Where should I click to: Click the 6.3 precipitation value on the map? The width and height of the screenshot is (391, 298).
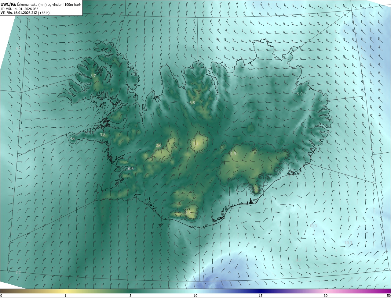(x=131, y=169)
